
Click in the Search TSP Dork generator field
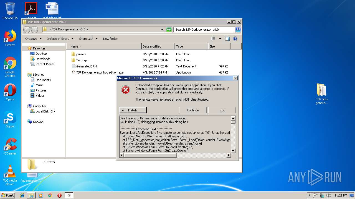tap(204, 30)
